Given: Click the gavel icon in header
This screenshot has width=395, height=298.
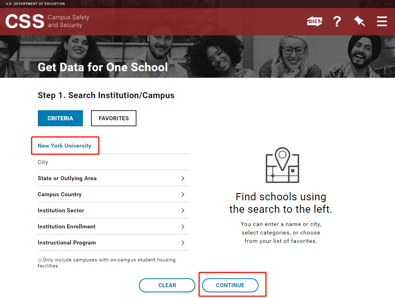Looking at the screenshot, I should coord(359,21).
